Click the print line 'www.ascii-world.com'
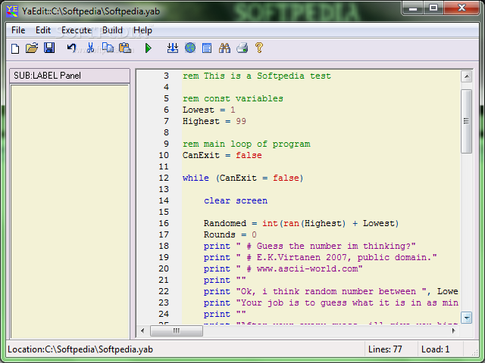485x363 pixels. pyautogui.click(x=283, y=269)
